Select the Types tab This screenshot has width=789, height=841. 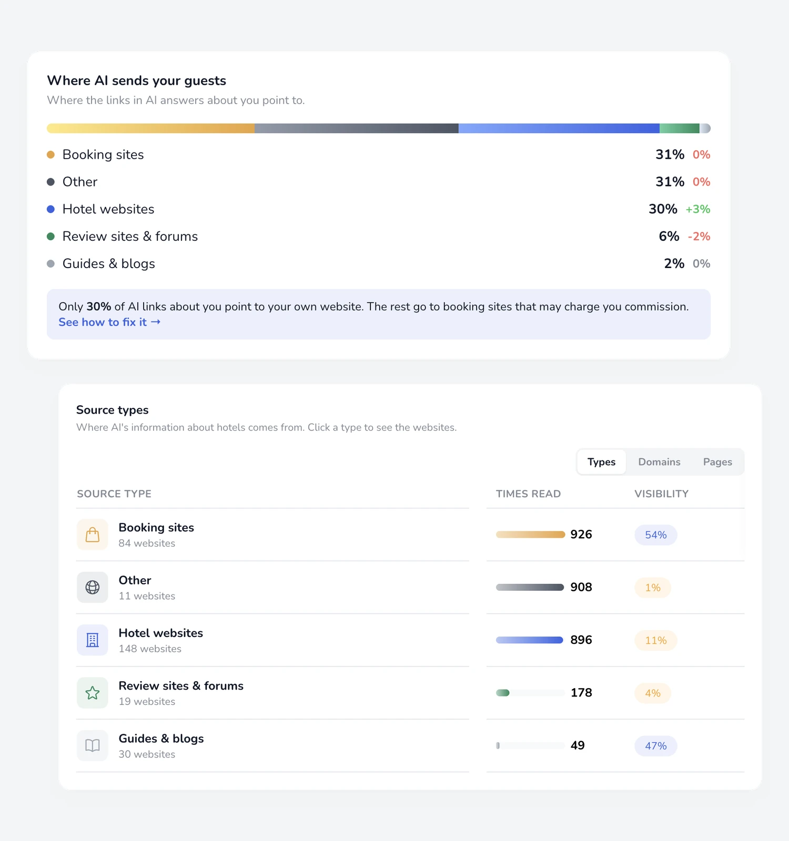click(602, 462)
